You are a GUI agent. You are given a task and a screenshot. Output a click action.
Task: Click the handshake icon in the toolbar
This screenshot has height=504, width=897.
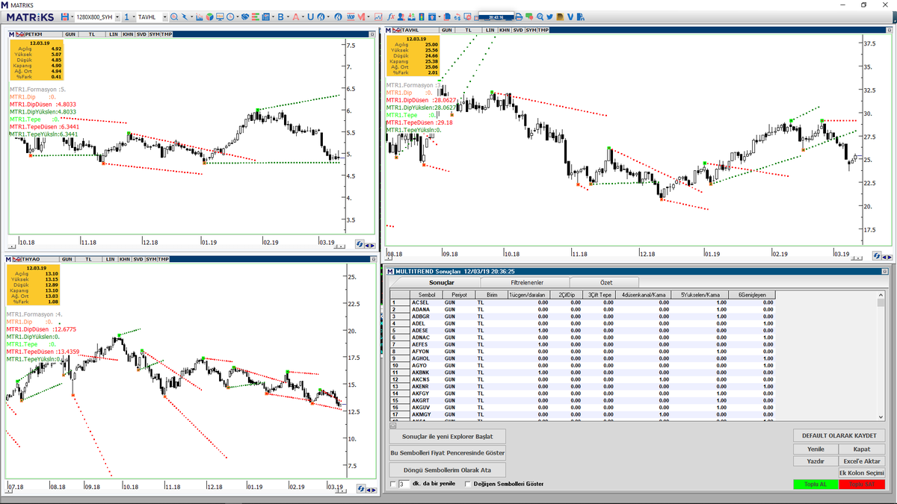click(x=245, y=16)
